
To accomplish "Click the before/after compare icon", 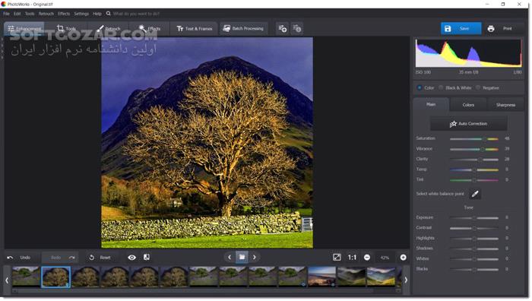I will pyautogui.click(x=147, y=257).
